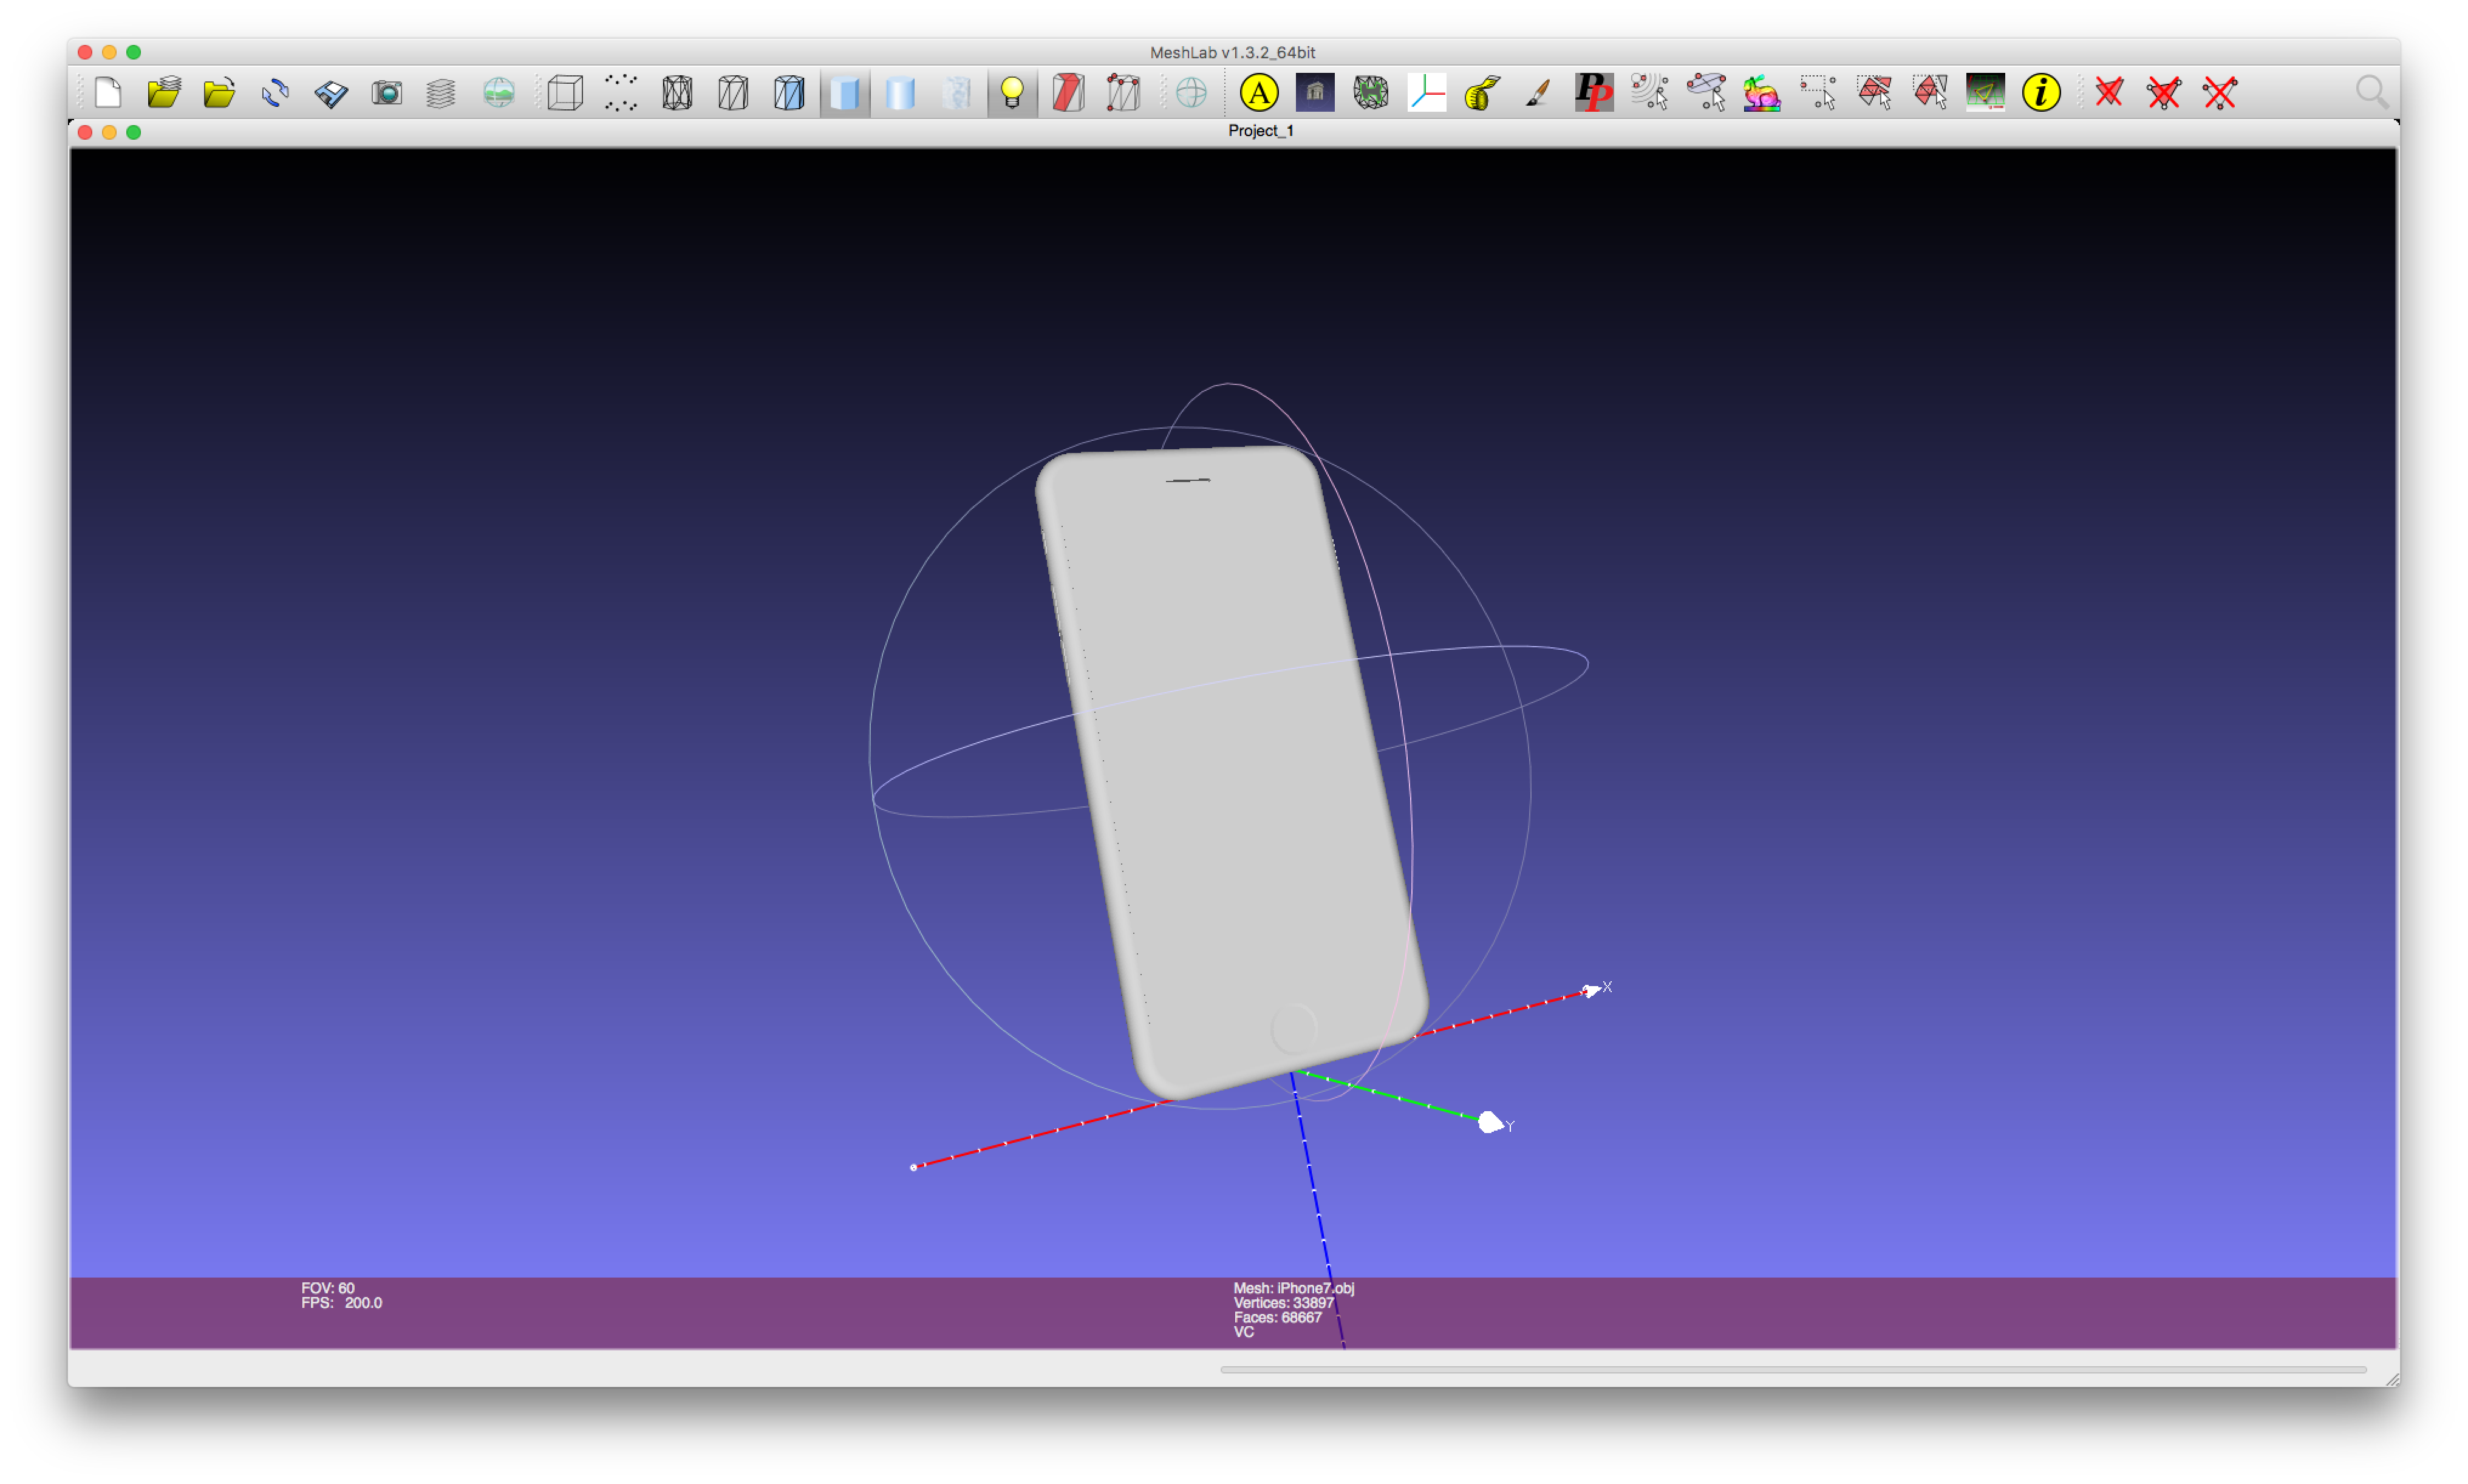
Task: Export mesh with floppy disk icon
Action: (x=331, y=93)
